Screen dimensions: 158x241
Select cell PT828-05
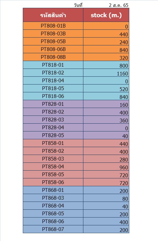pyautogui.click(x=53, y=135)
